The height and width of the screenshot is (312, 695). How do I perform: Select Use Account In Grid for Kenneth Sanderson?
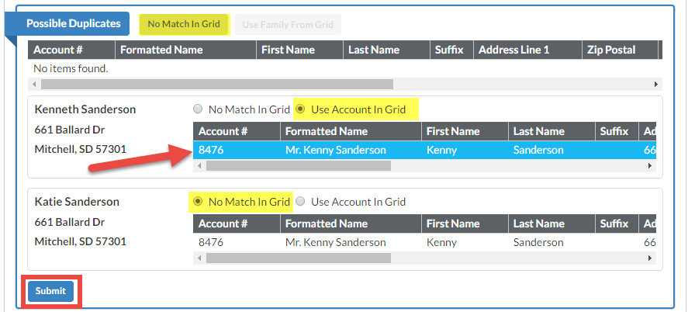(301, 109)
